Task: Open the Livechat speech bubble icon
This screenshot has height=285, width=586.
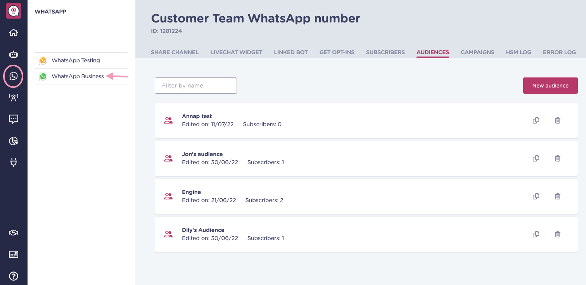Action: click(14, 119)
